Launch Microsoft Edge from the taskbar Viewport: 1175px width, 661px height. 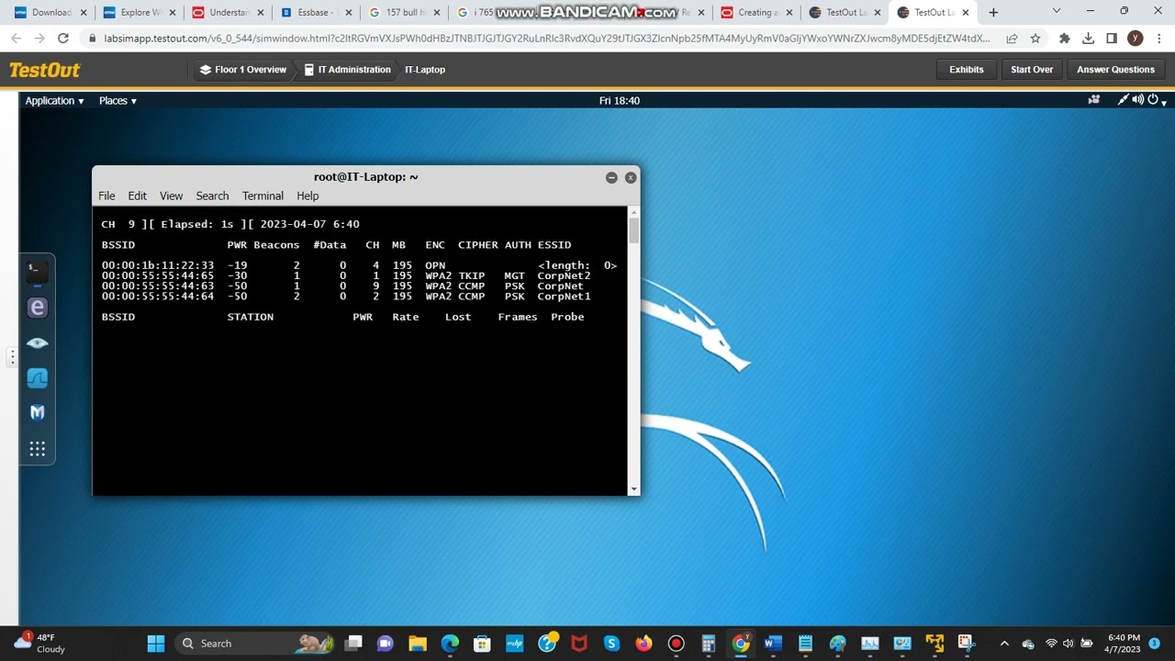coord(450,644)
